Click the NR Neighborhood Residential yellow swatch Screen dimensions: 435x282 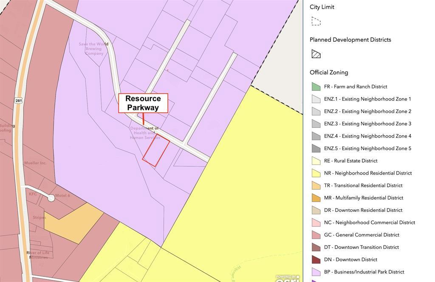(x=316, y=173)
